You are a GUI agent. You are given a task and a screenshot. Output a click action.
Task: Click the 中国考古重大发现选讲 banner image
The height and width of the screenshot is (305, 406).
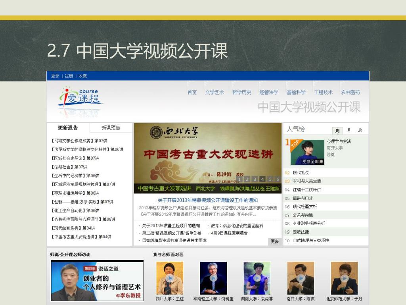(x=208, y=158)
